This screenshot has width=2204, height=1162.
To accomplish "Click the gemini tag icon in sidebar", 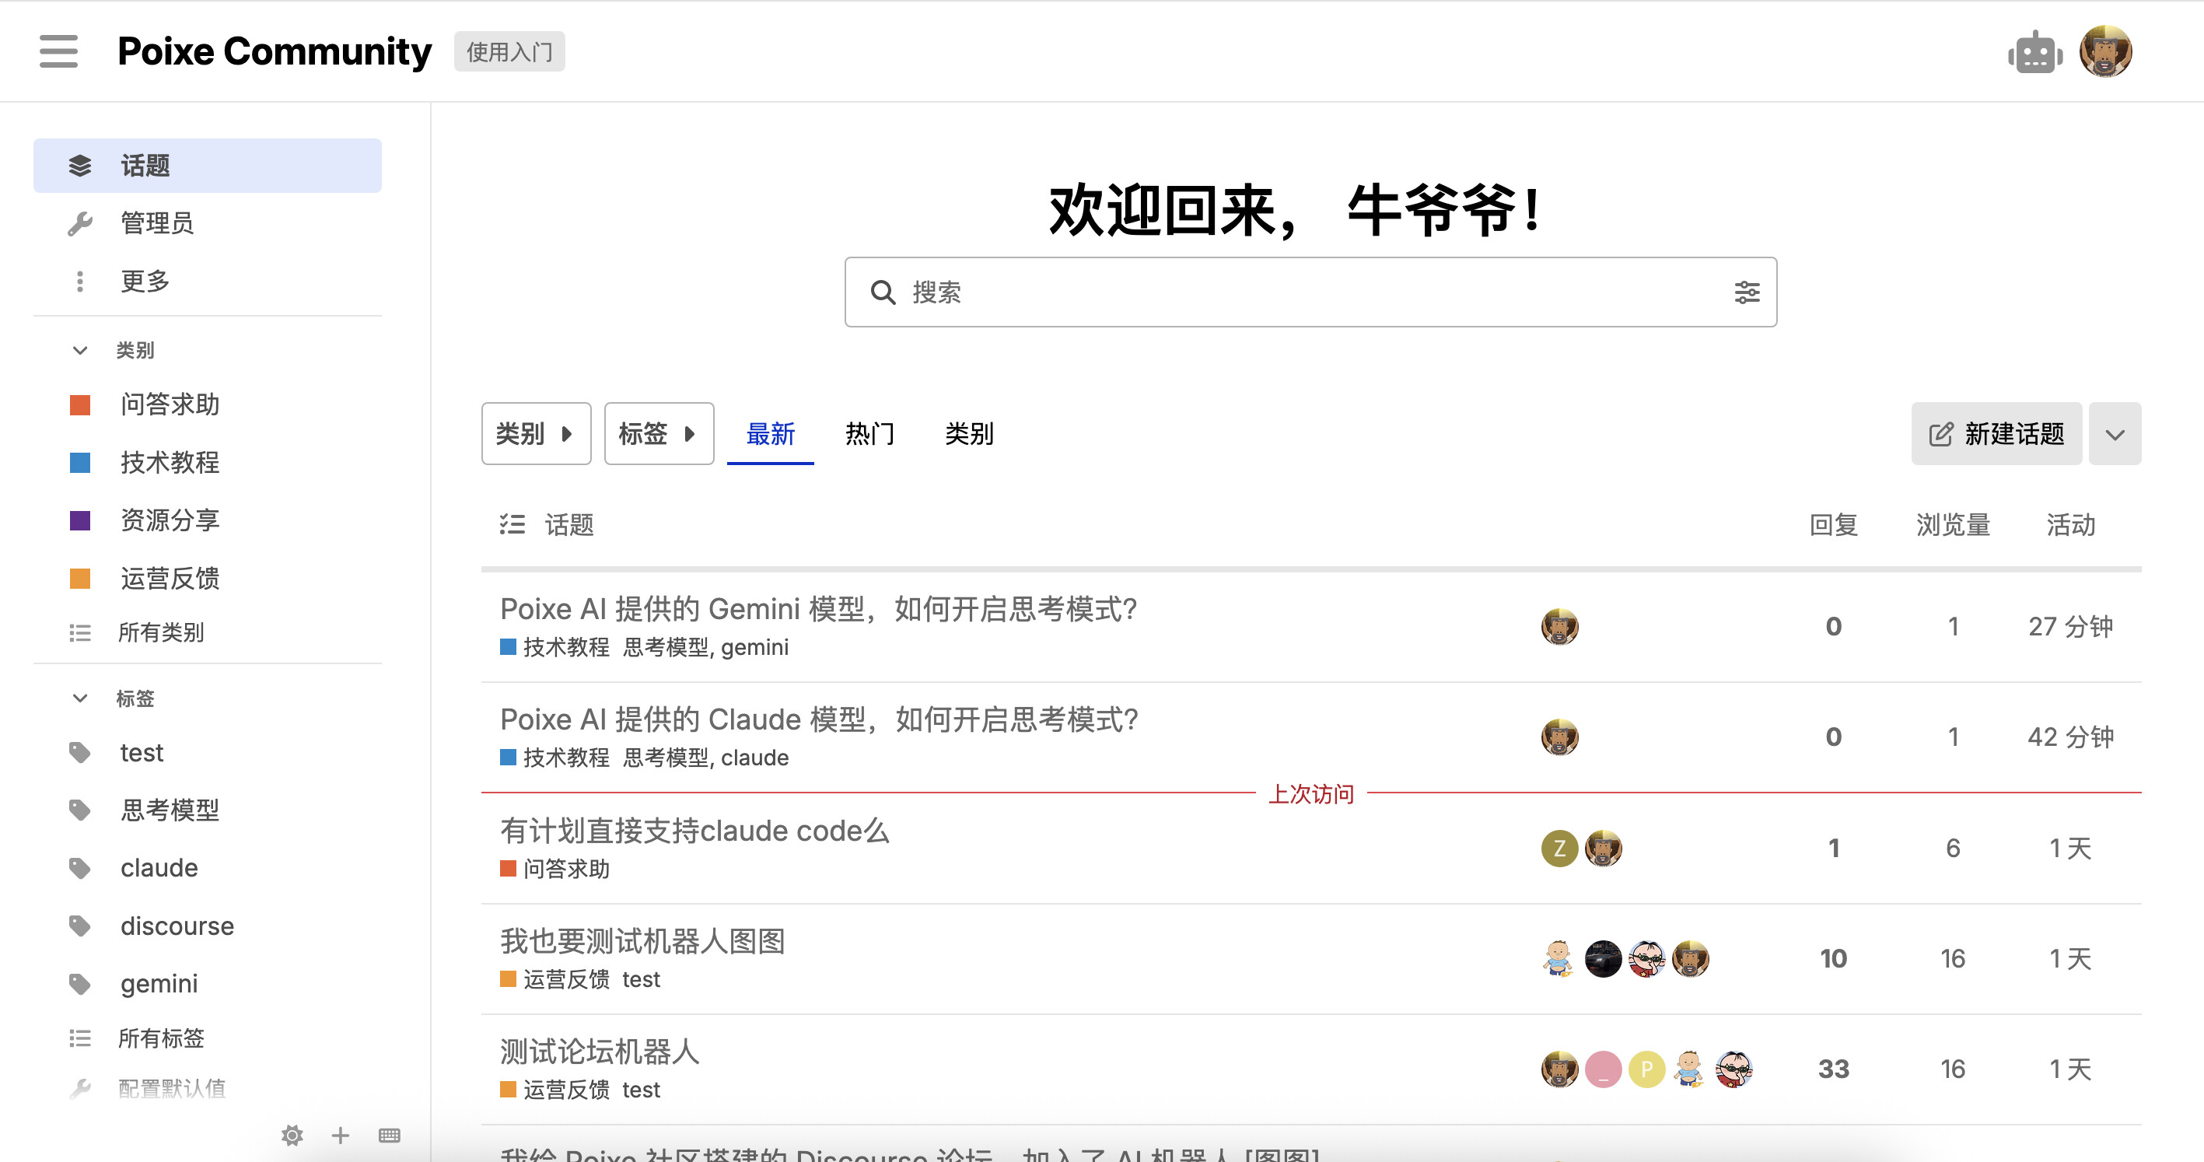I will pyautogui.click(x=79, y=984).
